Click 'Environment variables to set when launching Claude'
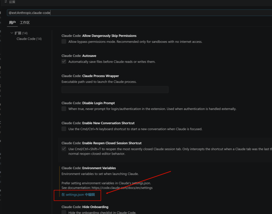Screen dimensions: 272x214 [x=100, y=174]
